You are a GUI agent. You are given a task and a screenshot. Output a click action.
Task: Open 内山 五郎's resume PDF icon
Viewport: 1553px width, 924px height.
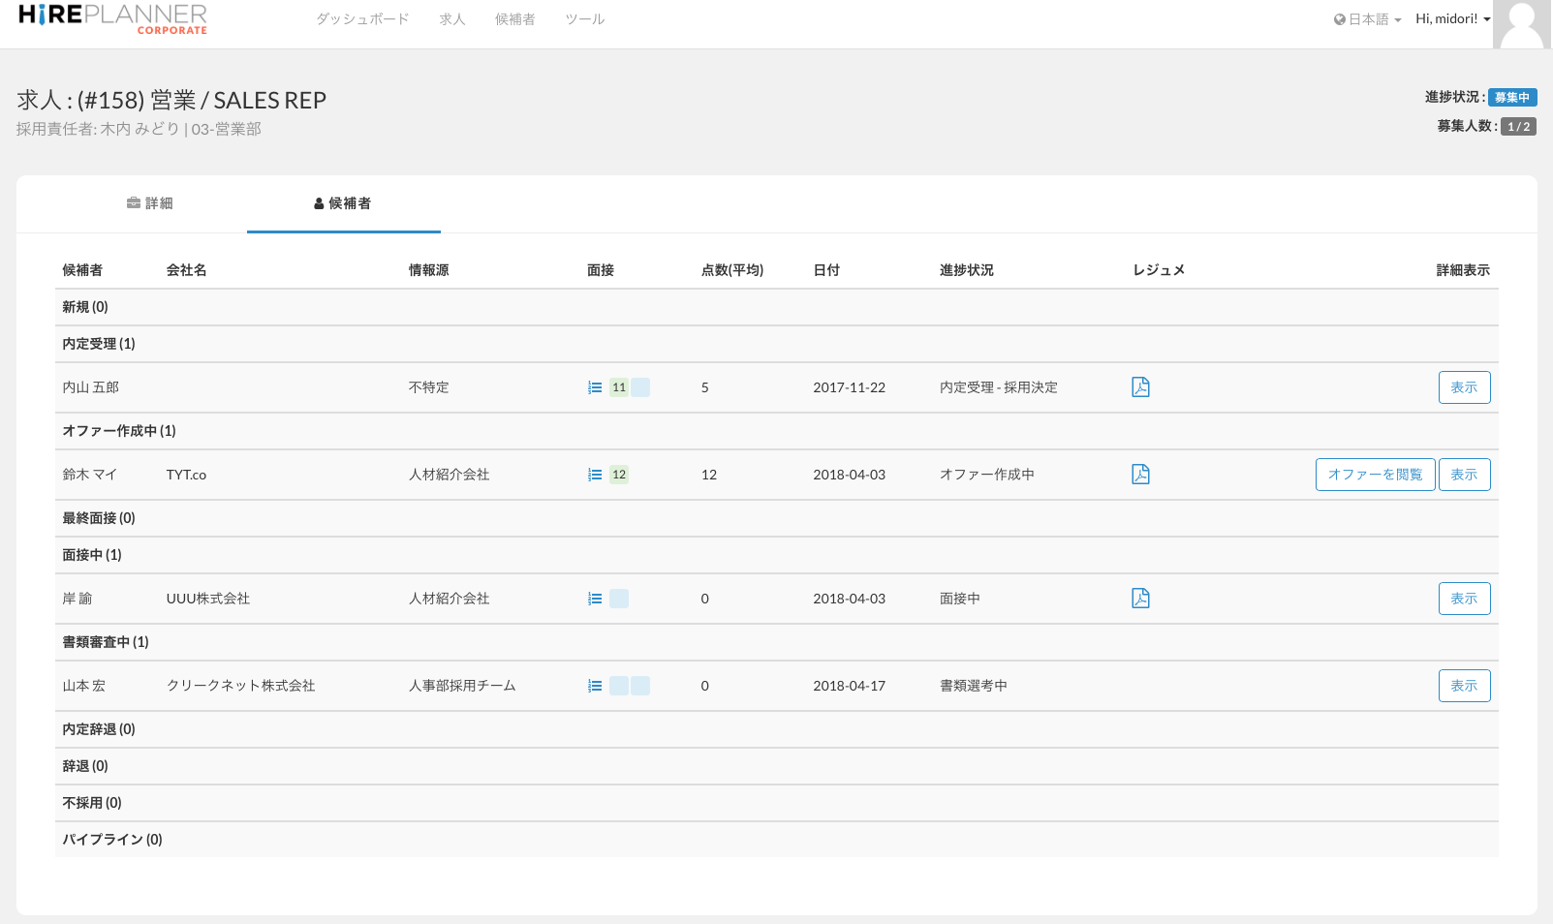pyautogui.click(x=1140, y=387)
